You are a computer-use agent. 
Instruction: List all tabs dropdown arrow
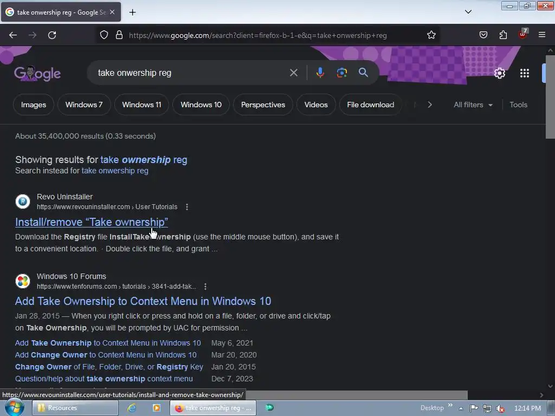click(468, 12)
